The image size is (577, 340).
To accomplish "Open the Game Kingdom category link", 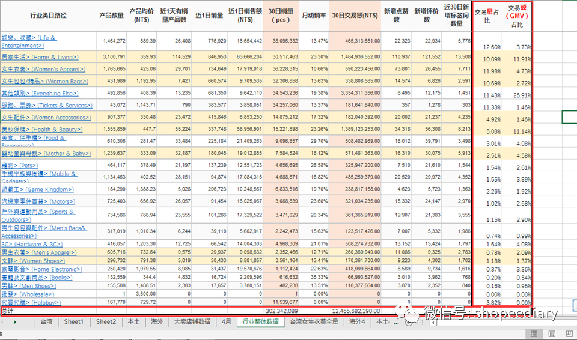I will coord(37,189).
